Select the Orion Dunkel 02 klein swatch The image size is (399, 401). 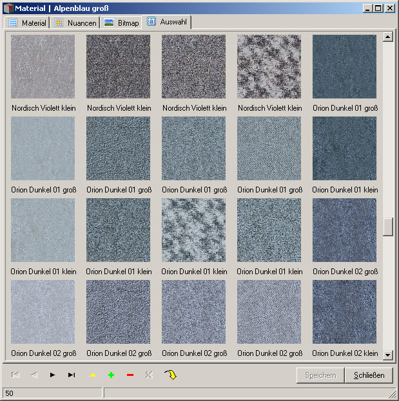point(344,312)
